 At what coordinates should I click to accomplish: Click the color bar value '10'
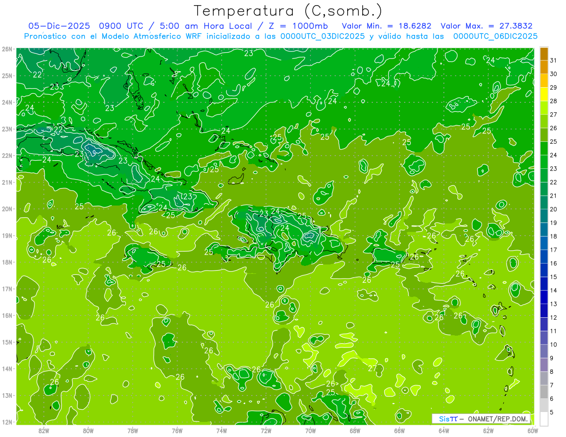pos(553,345)
